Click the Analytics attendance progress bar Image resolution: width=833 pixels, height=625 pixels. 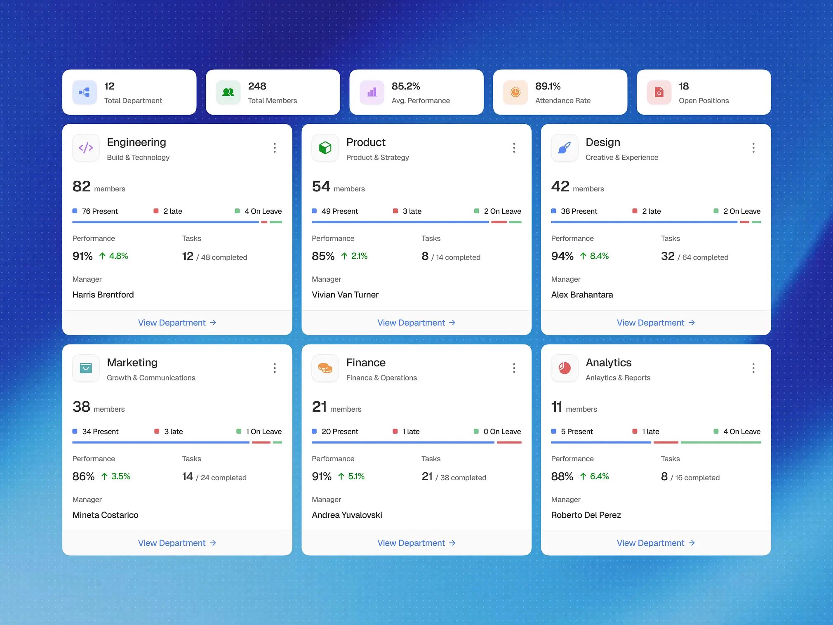click(x=656, y=442)
